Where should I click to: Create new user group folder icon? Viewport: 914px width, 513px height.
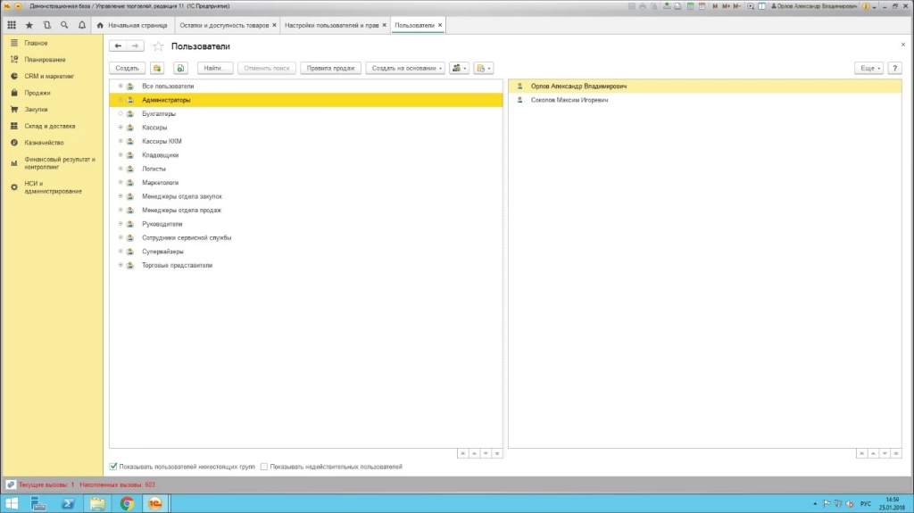[157, 68]
